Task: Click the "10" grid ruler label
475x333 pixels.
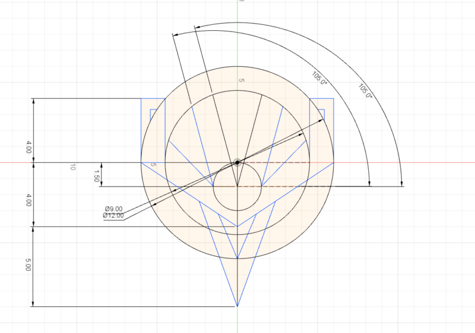Action: coord(72,168)
